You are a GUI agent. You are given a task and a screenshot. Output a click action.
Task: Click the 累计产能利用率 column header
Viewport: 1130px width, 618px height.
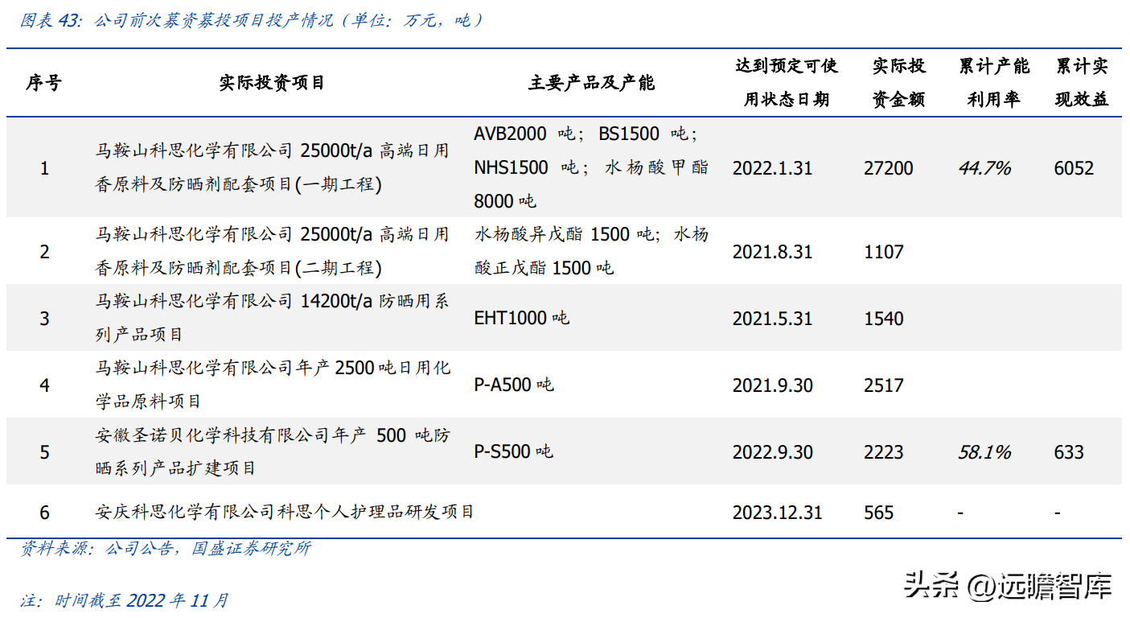tap(993, 82)
